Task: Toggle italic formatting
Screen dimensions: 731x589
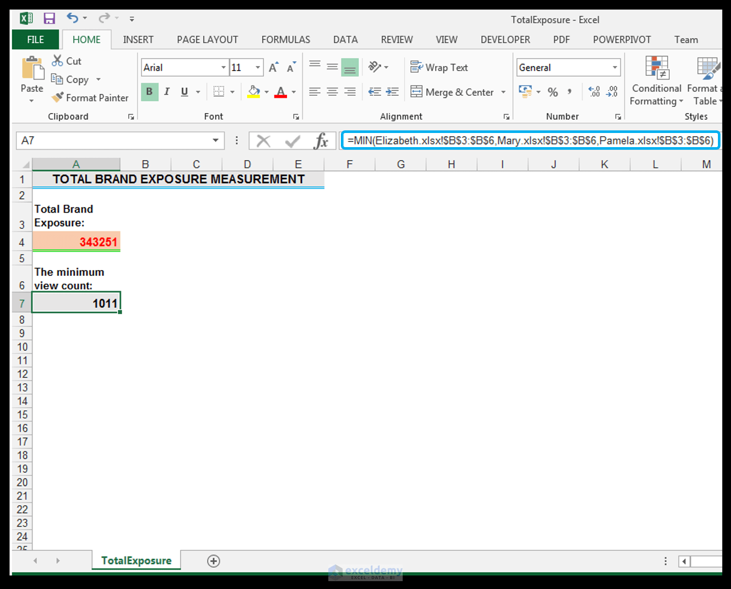Action: point(167,91)
